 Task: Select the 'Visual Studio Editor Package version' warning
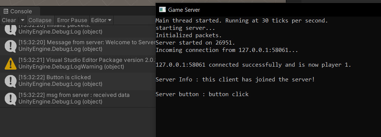tap(78, 64)
